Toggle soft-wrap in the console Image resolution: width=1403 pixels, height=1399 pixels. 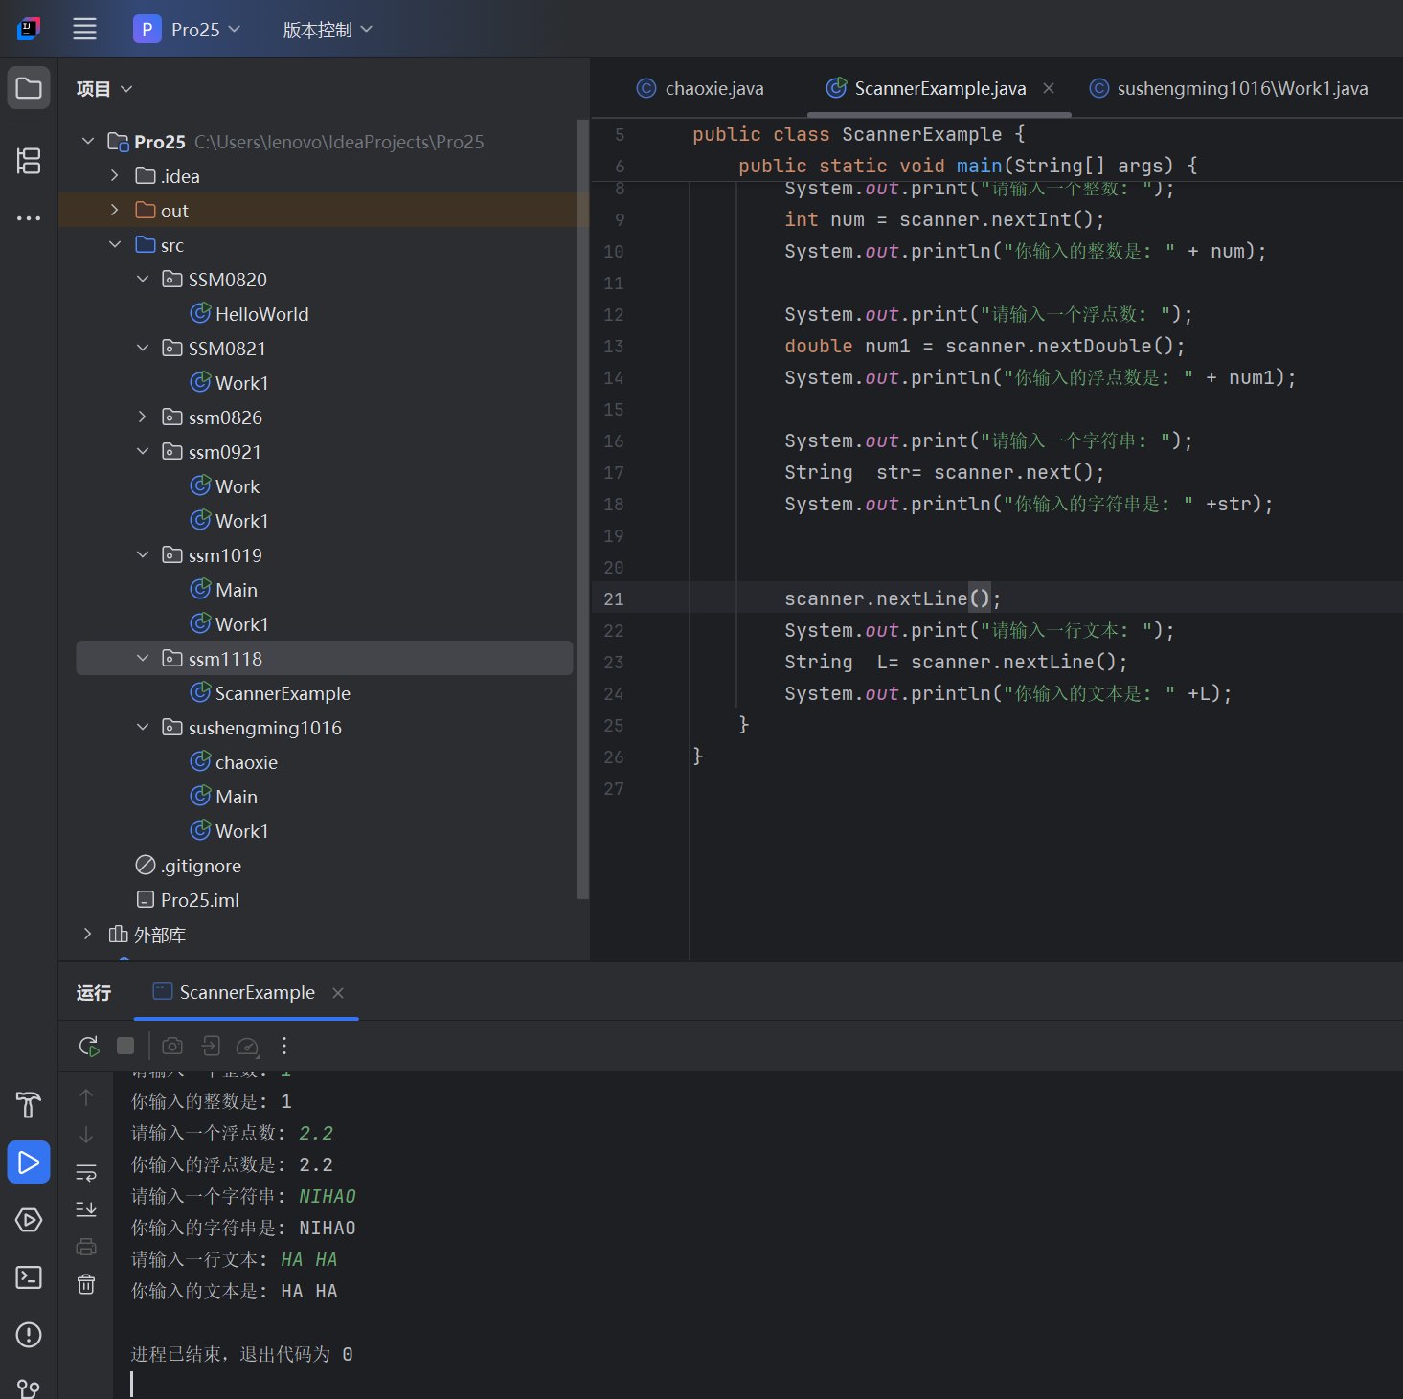tap(86, 1172)
